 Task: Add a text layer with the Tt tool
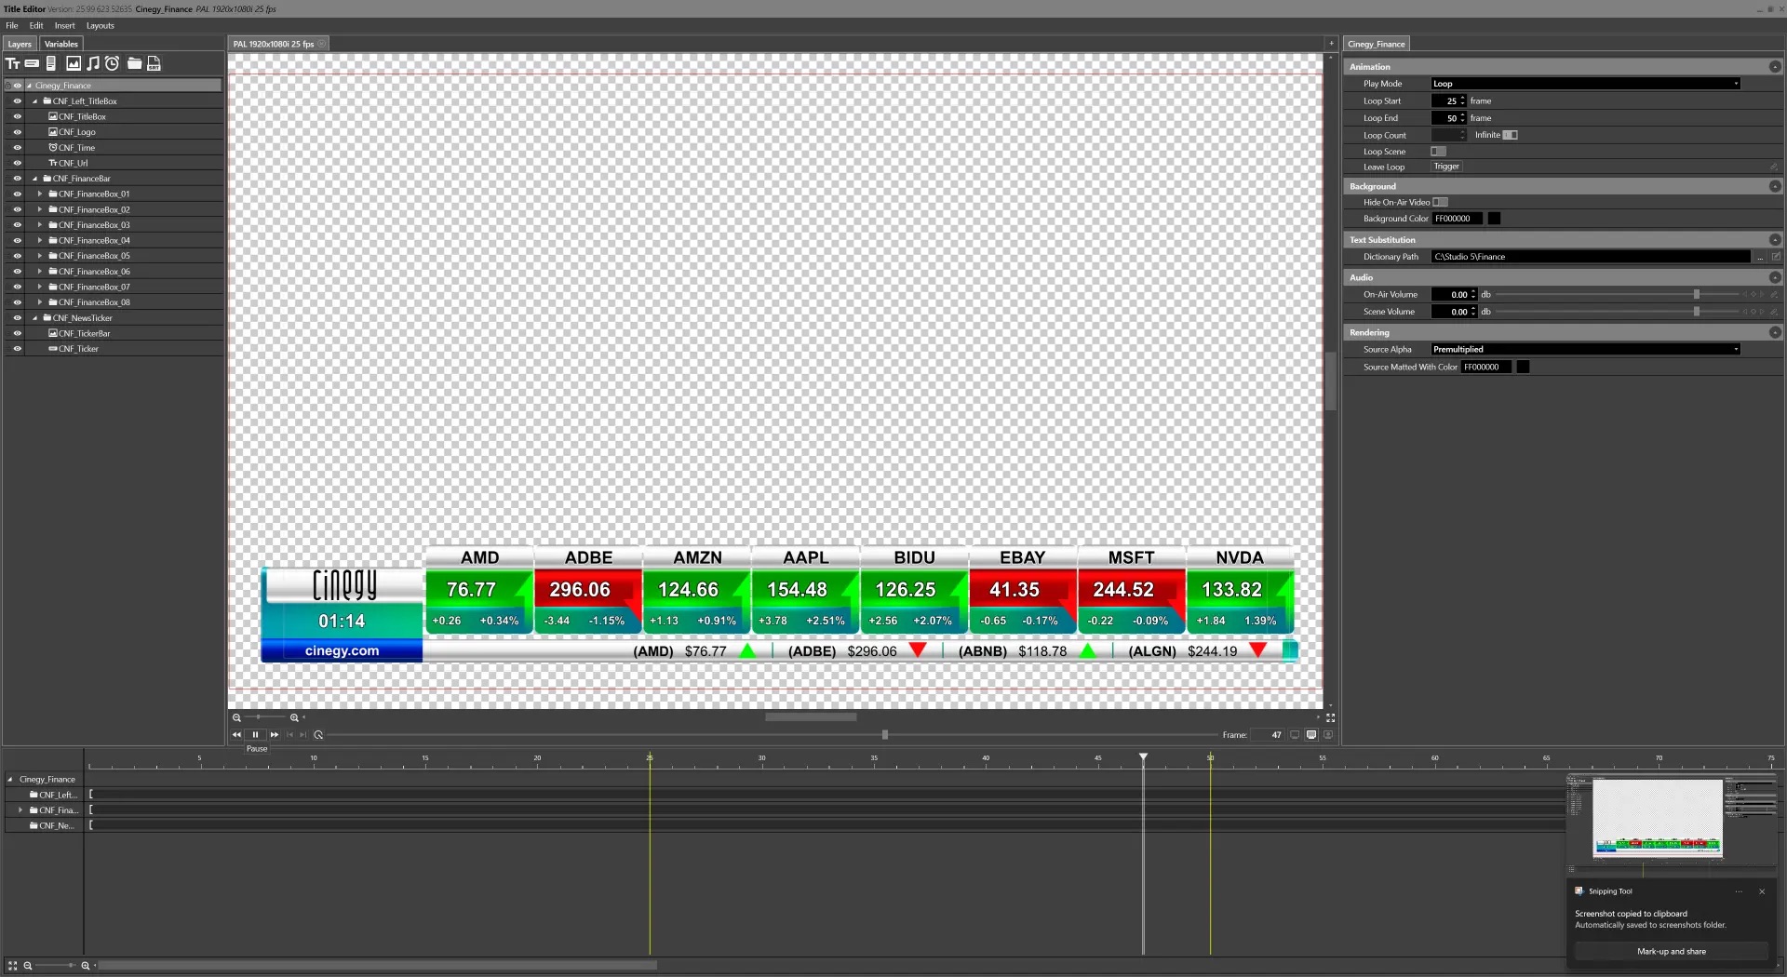[x=13, y=63]
